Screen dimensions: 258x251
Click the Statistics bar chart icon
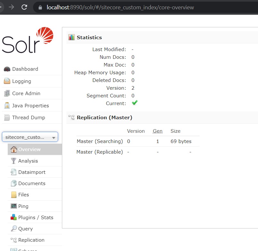click(72, 37)
